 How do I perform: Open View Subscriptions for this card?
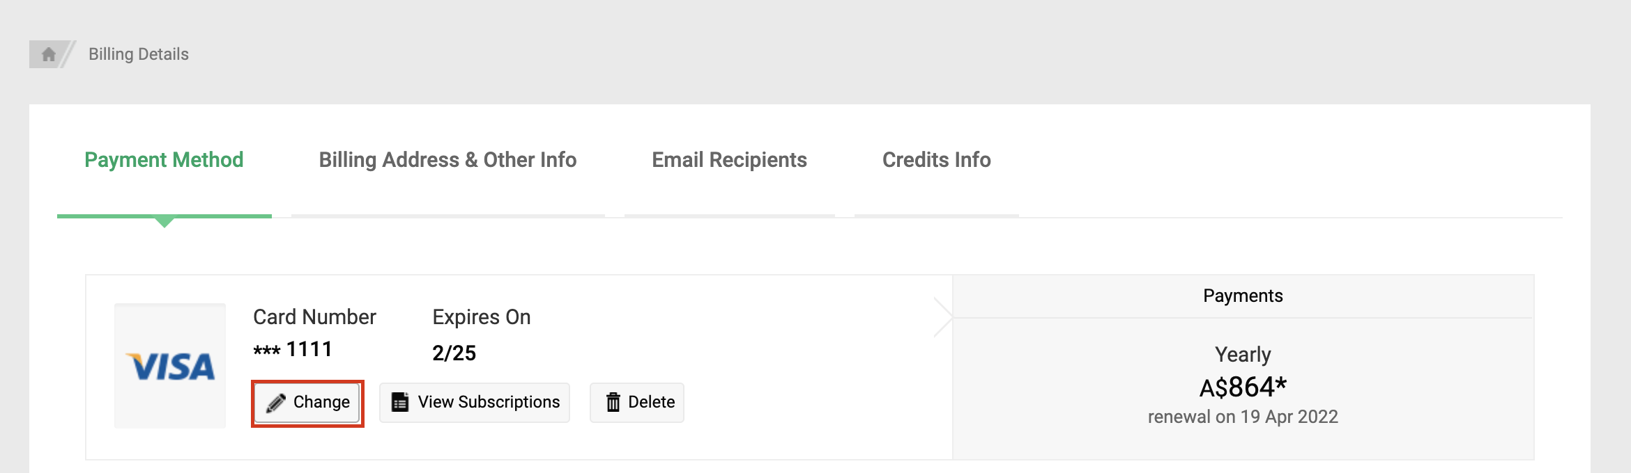(x=488, y=402)
